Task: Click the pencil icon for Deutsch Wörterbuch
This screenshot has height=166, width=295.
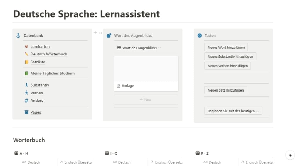Action: [x=26, y=54]
